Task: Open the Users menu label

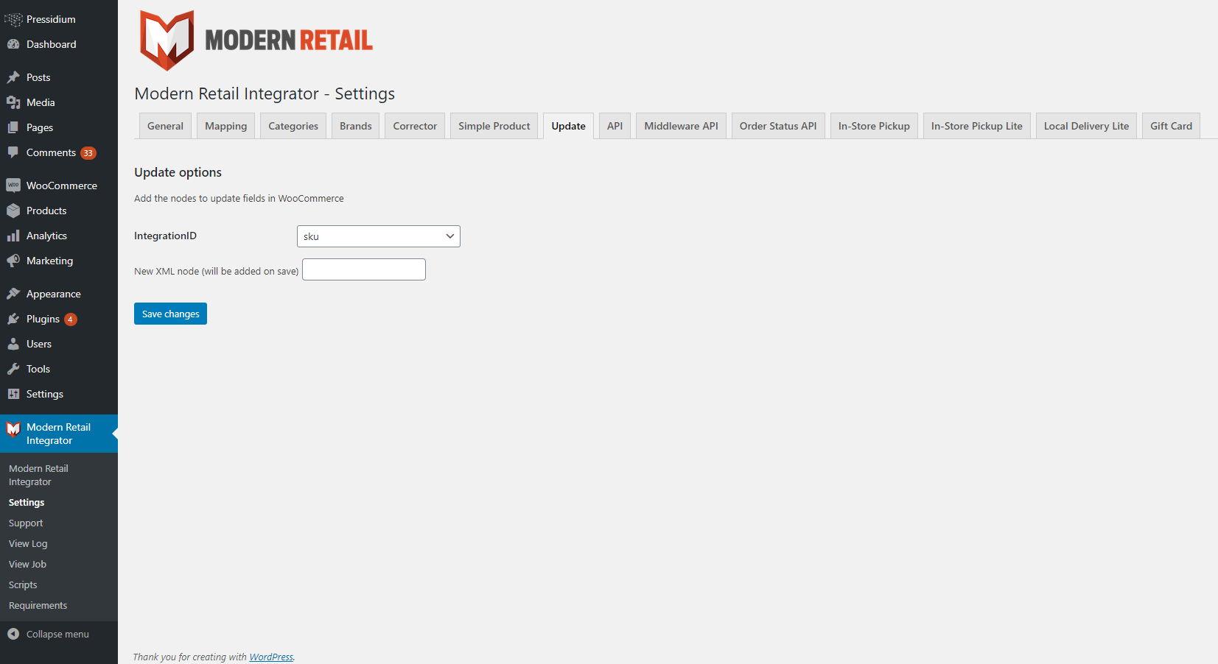Action: (x=39, y=344)
